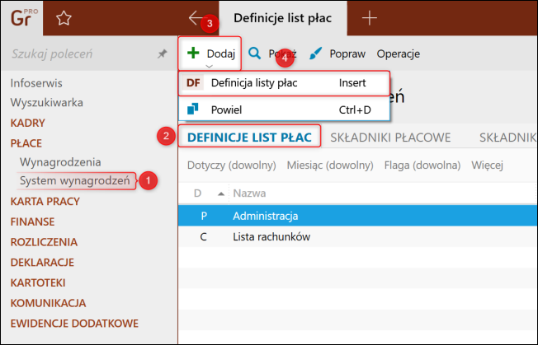Expand the KADRY section
Viewport: 538px width, 345px height.
(28, 123)
